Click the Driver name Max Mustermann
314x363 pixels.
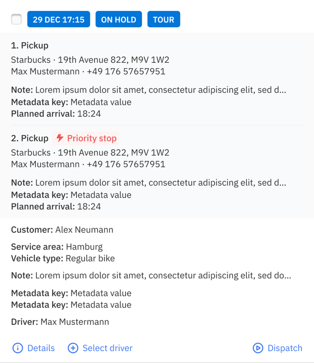[x=75, y=322]
